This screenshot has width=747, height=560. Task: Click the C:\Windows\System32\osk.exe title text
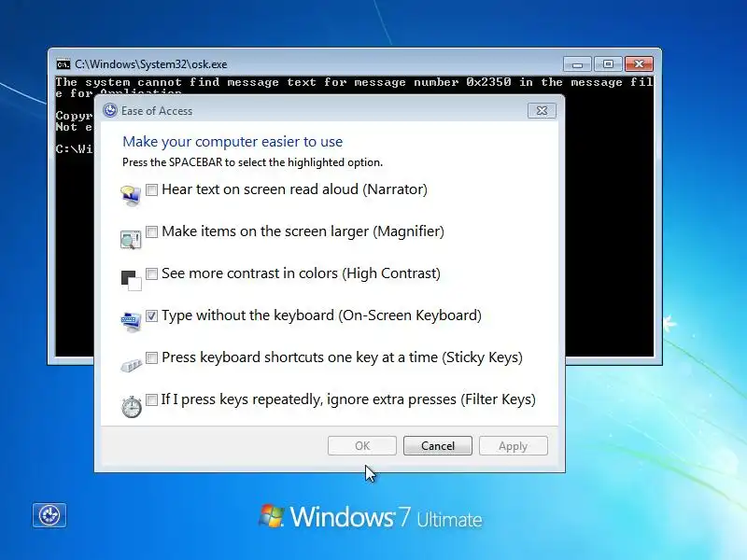(x=151, y=64)
